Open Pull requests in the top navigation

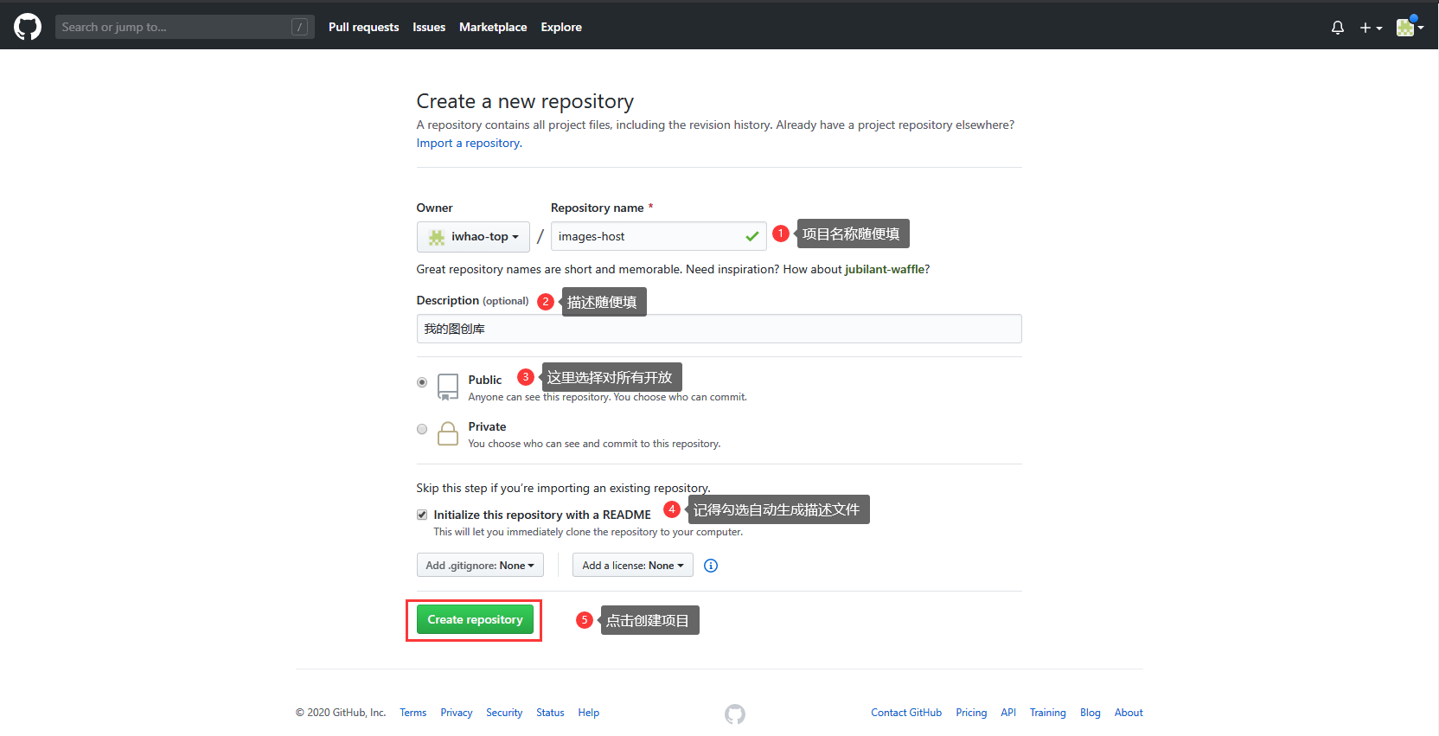[x=363, y=27]
